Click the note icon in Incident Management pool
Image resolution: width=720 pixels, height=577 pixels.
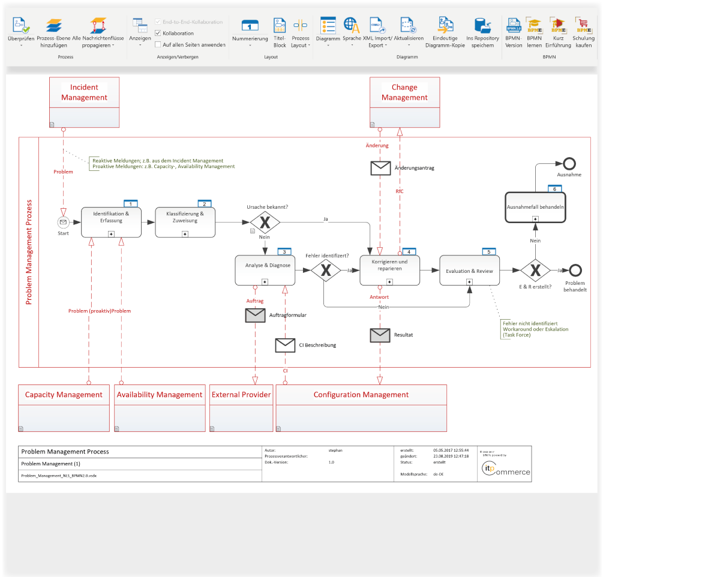click(53, 124)
